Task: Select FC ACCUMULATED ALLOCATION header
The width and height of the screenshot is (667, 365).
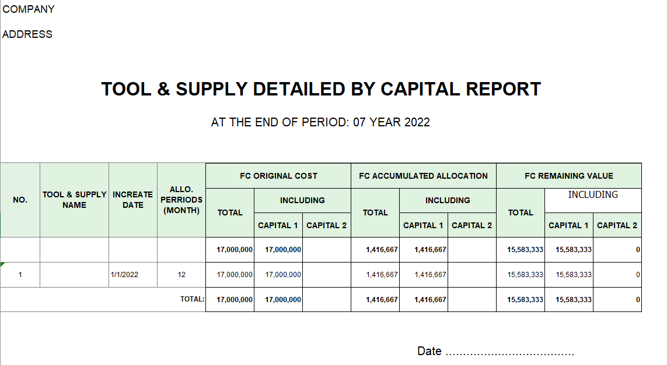Action: point(424,176)
